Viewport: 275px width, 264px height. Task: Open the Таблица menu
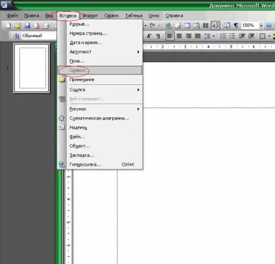pyautogui.click(x=134, y=16)
